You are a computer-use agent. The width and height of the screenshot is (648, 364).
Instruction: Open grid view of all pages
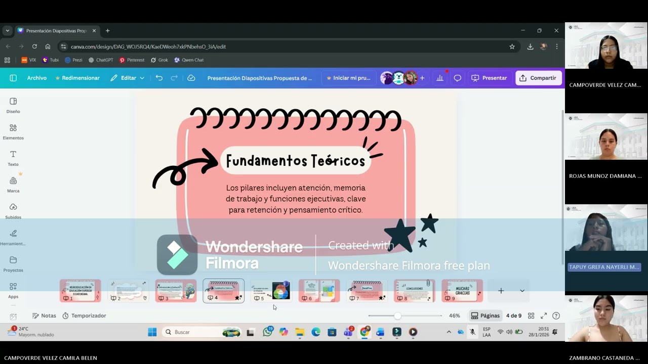click(531, 315)
